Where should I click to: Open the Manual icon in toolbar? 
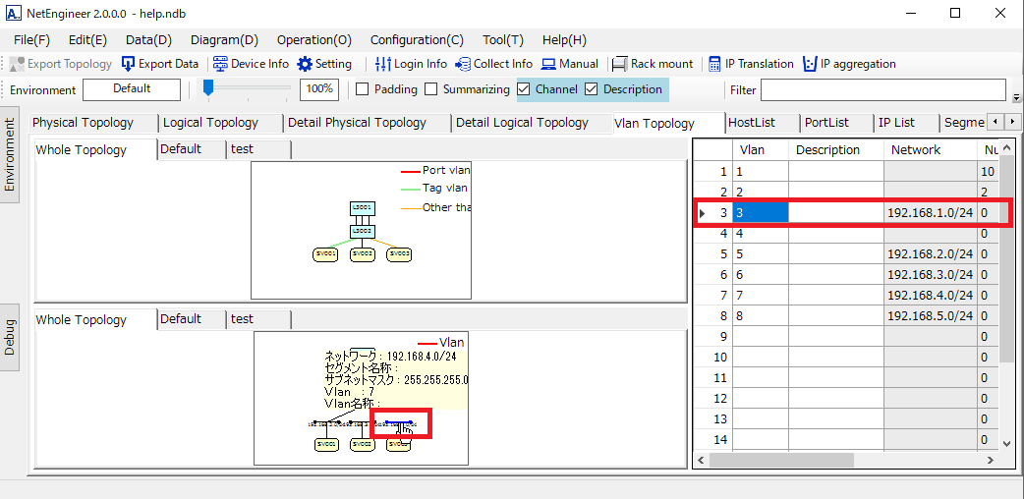click(547, 64)
